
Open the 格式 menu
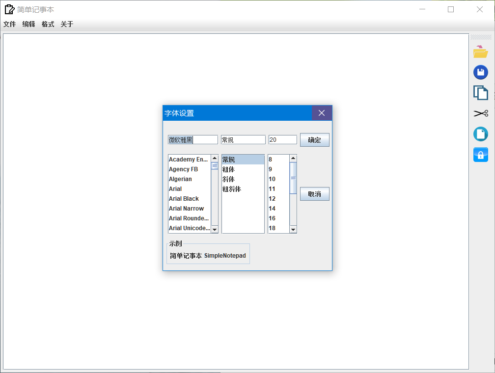(x=47, y=24)
